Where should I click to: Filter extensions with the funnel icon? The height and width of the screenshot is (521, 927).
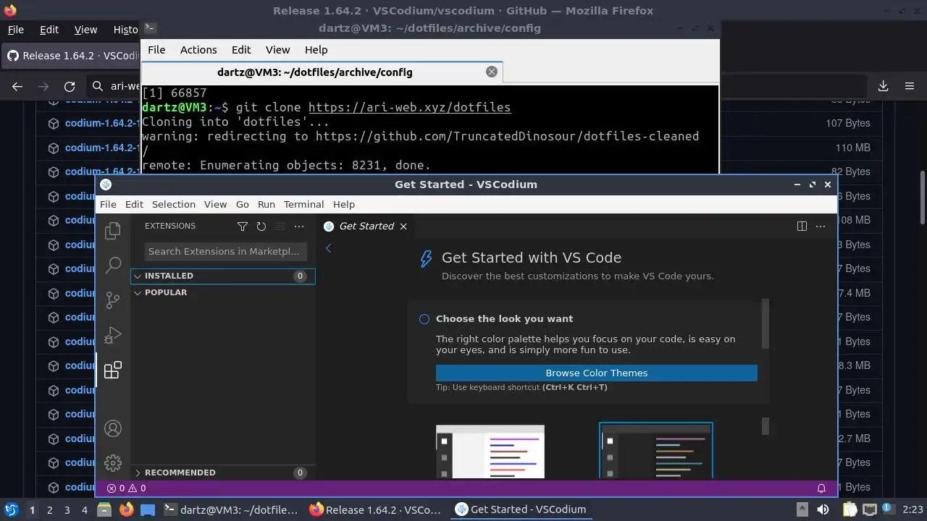click(243, 226)
